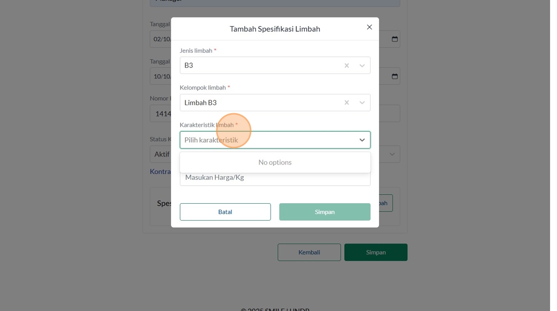Open calendar picker on the 10/10 date field
This screenshot has height=311, width=557.
(395, 77)
